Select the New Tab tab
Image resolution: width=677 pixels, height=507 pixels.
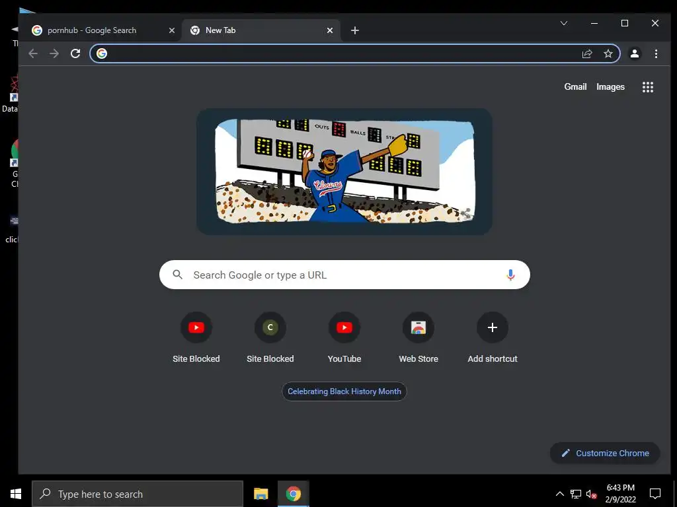tap(260, 30)
